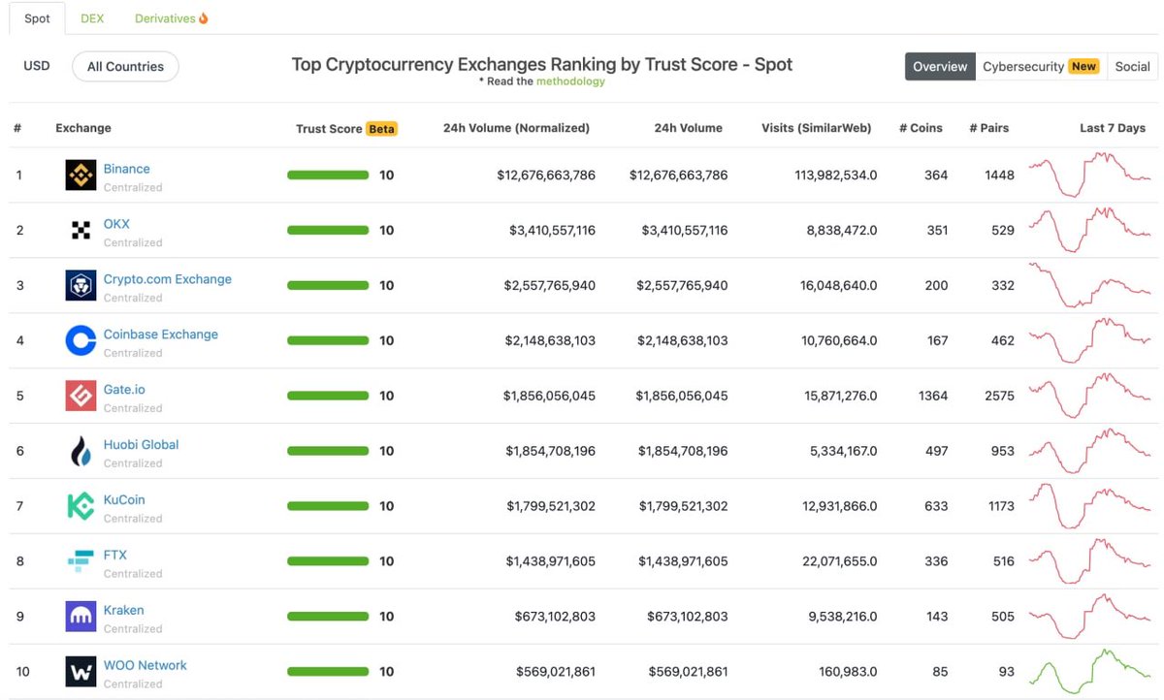Open the Kraken exchange link

[x=123, y=611]
